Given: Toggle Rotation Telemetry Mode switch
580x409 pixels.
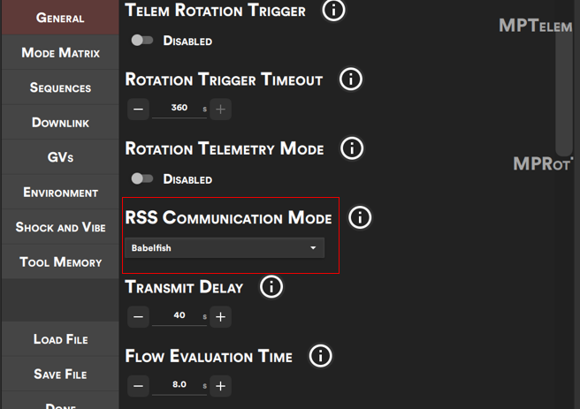Looking at the screenshot, I should (x=141, y=178).
